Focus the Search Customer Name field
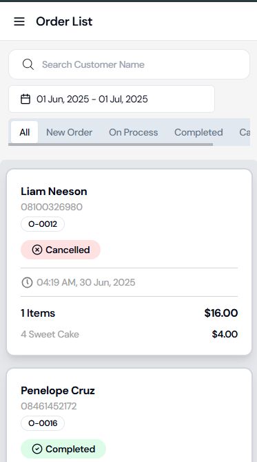 pos(129,64)
